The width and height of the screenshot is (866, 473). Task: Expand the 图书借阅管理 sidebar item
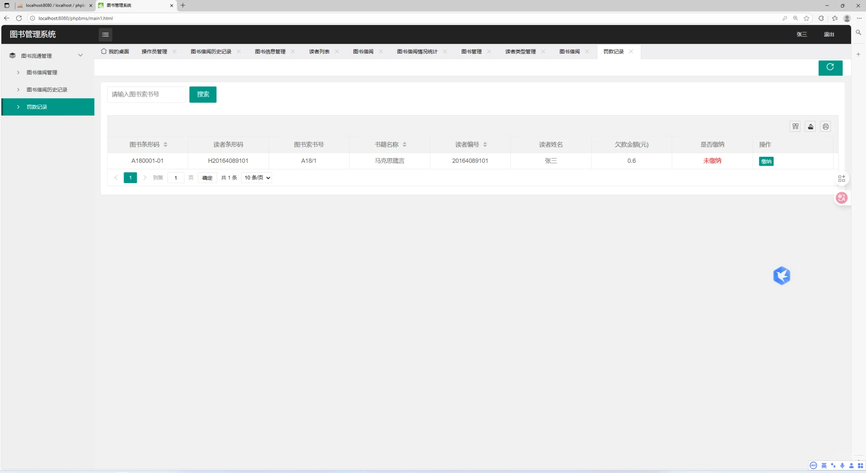41,72
